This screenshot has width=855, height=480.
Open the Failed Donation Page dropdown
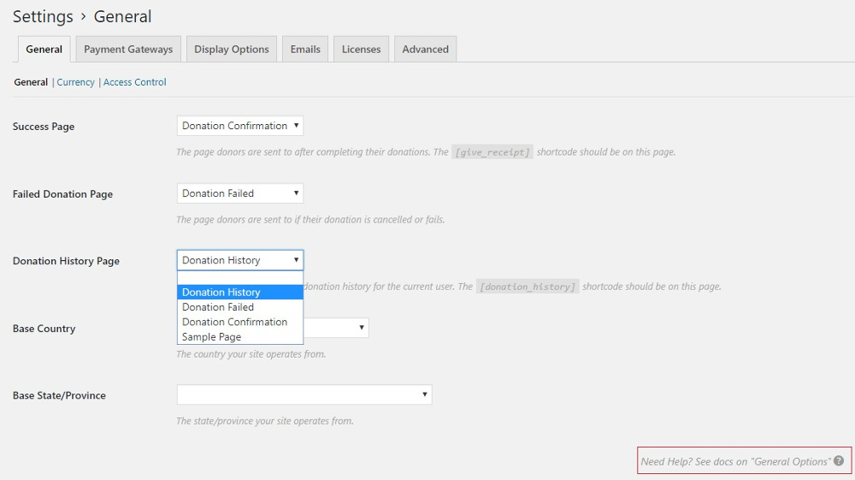(239, 193)
